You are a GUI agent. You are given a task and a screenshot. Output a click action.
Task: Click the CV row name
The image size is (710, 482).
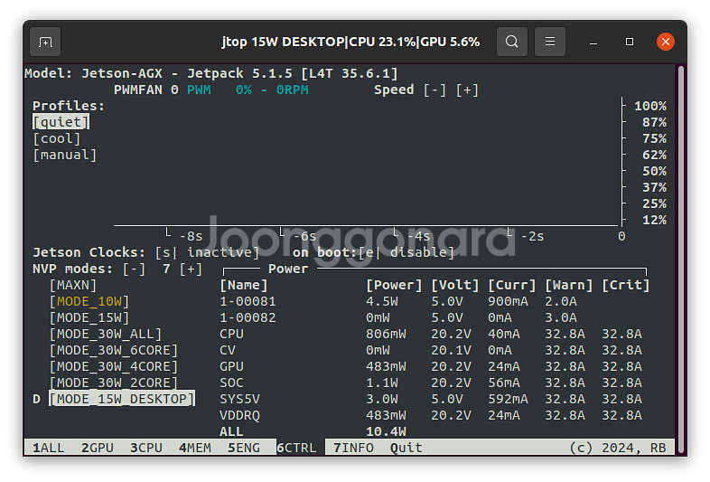(228, 351)
